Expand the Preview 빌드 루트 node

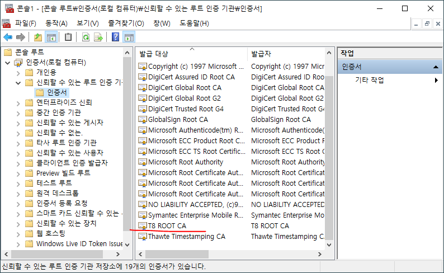click(18, 174)
